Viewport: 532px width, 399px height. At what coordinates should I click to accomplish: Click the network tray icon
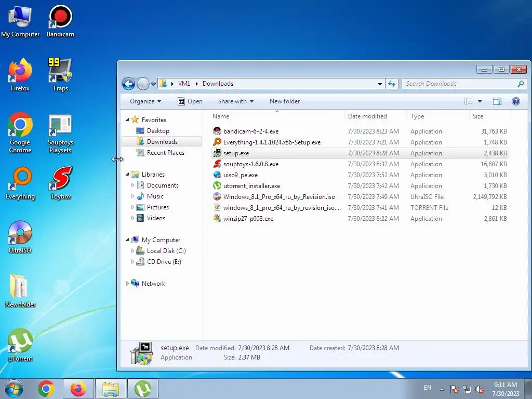point(467,389)
